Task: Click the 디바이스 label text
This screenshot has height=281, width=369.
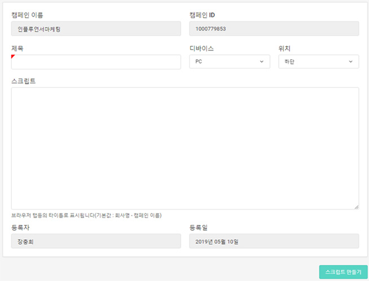Action: [201, 49]
